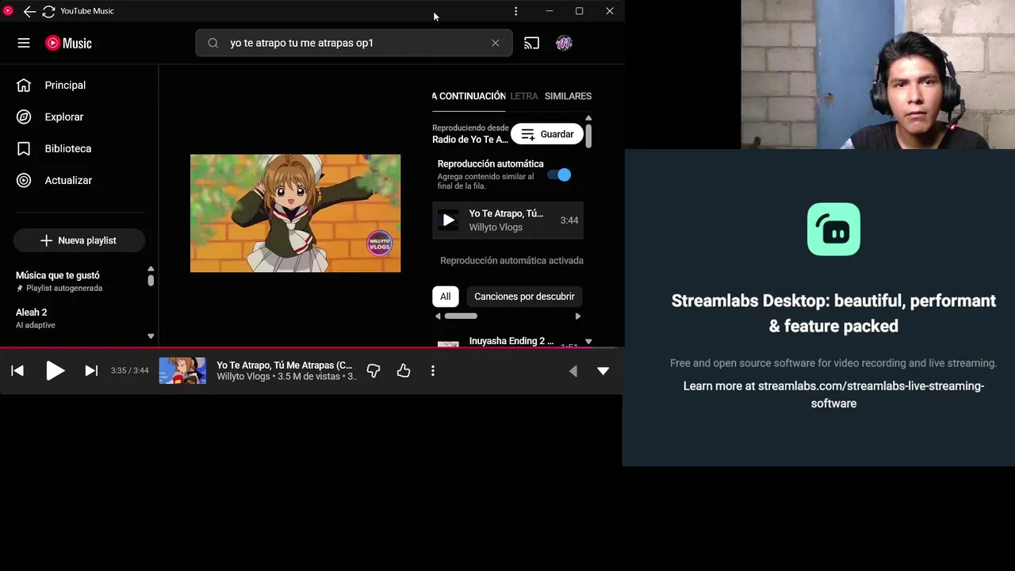Click the search magnifier icon
1015x571 pixels.
point(213,43)
